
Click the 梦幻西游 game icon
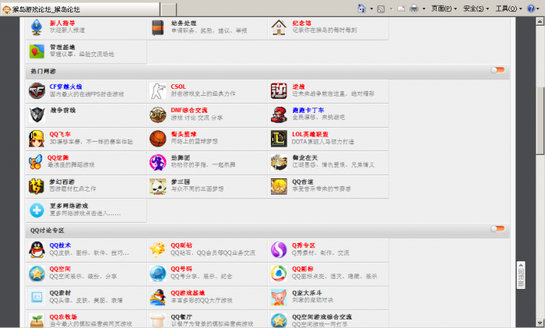37,186
